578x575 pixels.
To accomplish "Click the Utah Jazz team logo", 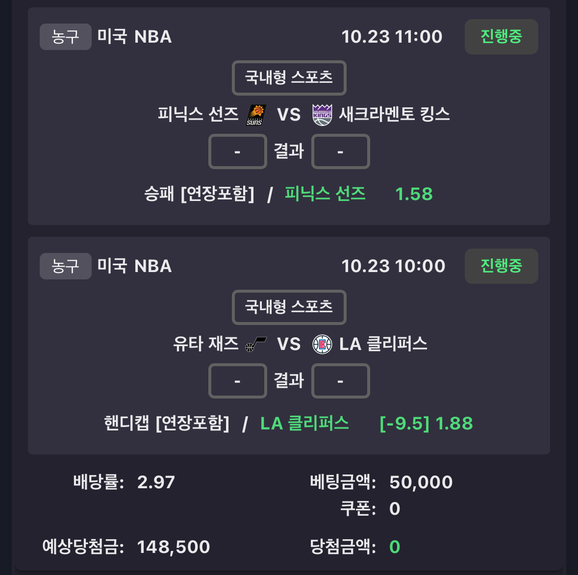I will click(x=255, y=344).
